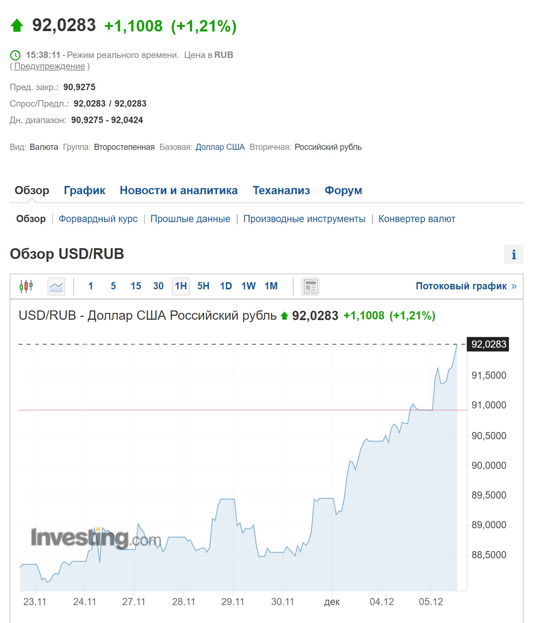Open the news overlay icon in chart toolbar
Screen dimensions: 535x623
[x=310, y=286]
